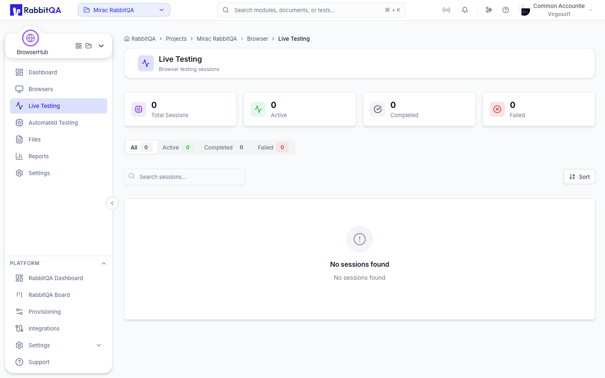Open Support in the platform menu
Viewport: 605px width, 378px height.
click(x=58, y=362)
